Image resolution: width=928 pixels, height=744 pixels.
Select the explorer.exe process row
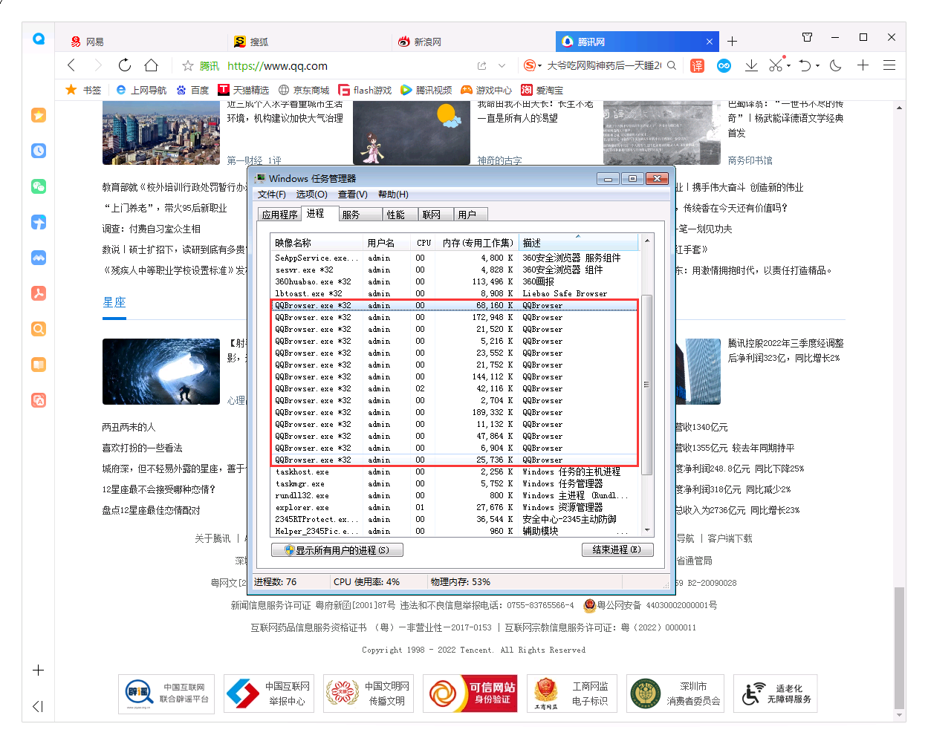455,507
